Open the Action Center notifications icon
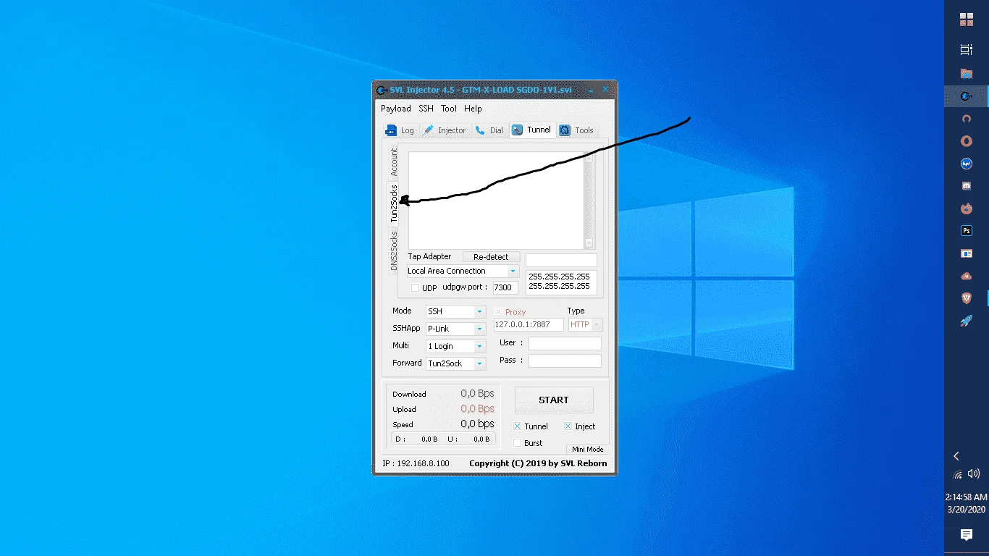Viewport: 989px width, 556px height. point(966,534)
